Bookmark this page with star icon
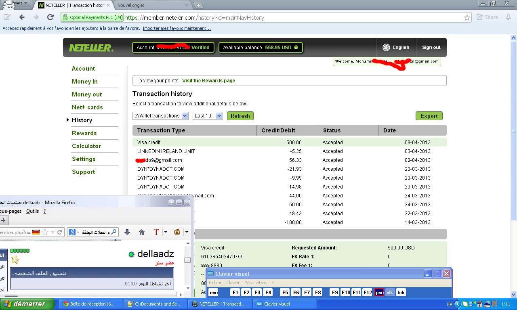Viewport: 517px width, 310px height. point(467,17)
